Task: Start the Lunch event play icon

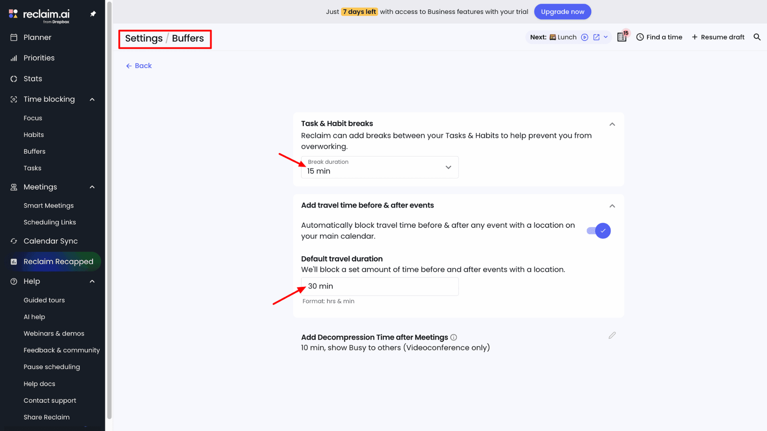Action: [x=584, y=37]
